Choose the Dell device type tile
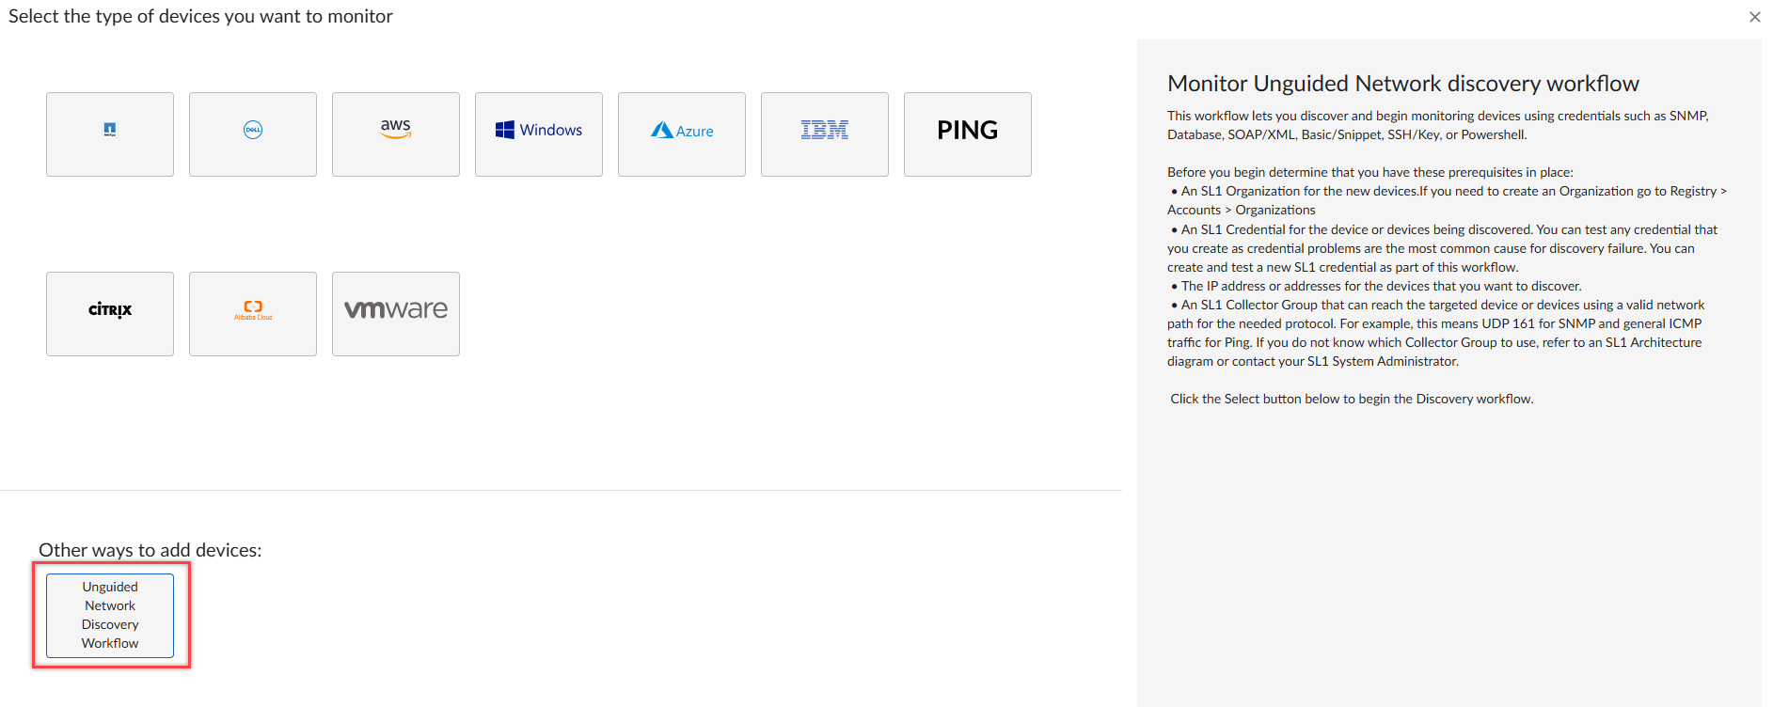Viewport: 1773px width, 707px height. 253,134
